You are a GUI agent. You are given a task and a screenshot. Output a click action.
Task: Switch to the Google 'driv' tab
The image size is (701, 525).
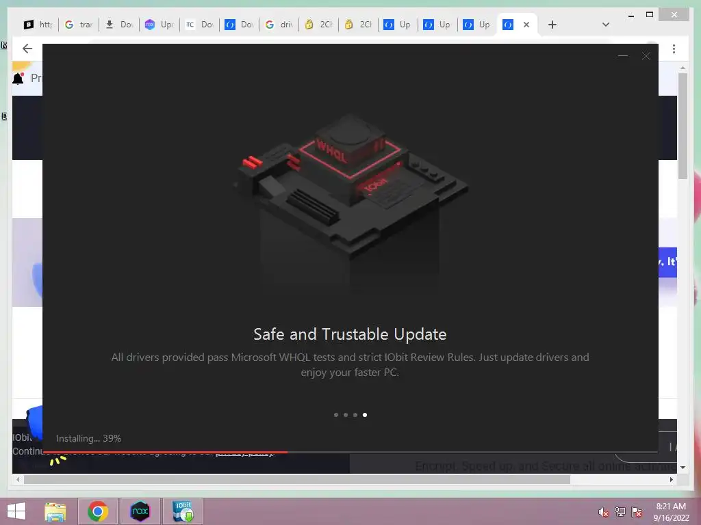tap(279, 25)
